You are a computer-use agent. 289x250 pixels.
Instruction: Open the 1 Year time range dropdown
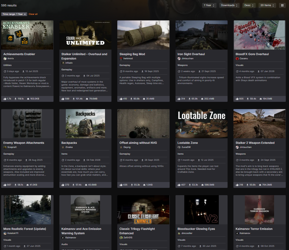tap(209, 5)
